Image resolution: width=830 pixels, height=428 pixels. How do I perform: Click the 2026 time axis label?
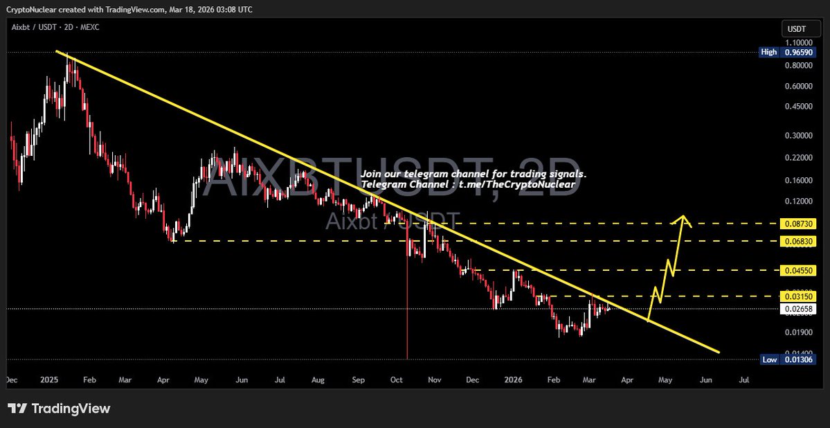pyautogui.click(x=514, y=380)
